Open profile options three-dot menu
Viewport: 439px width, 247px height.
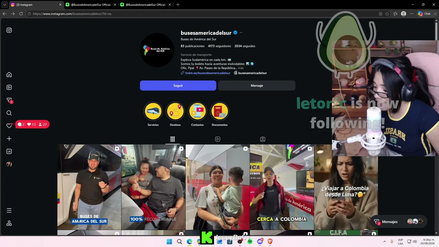tap(241, 33)
